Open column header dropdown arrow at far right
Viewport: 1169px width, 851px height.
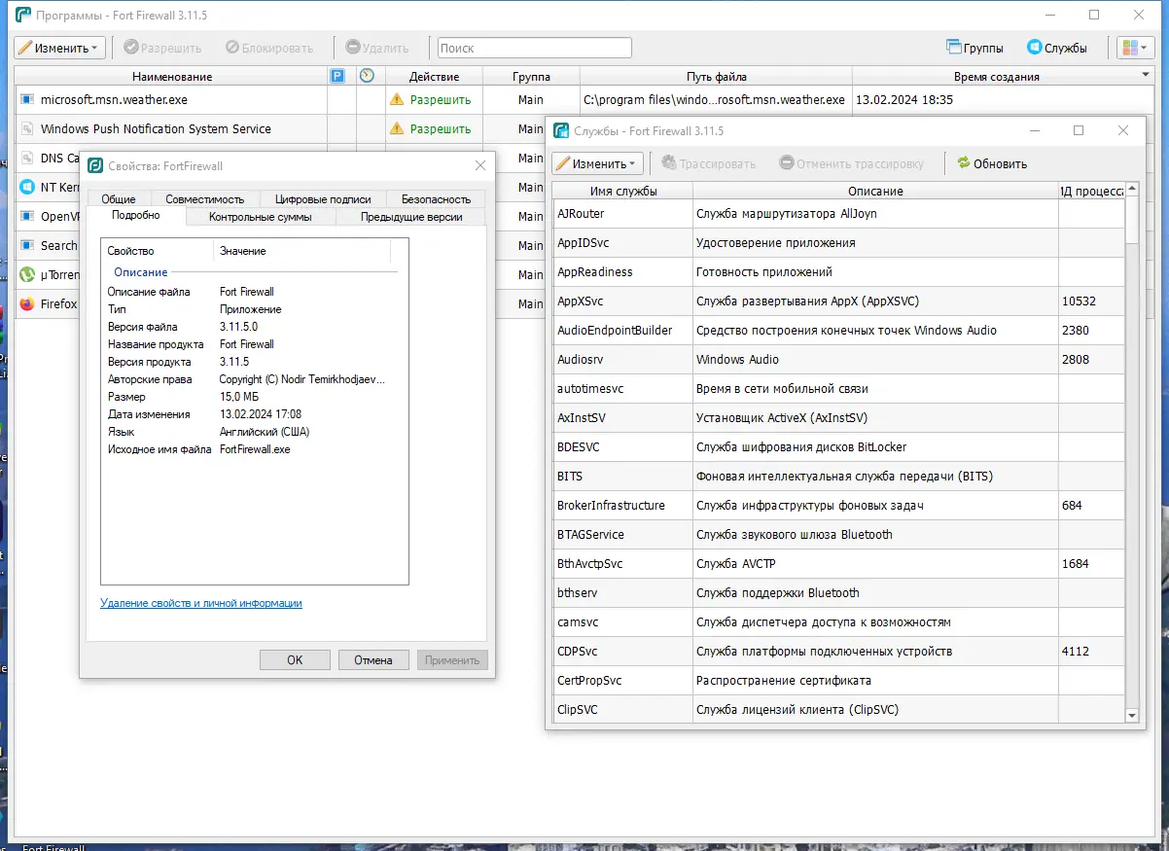[1145, 75]
